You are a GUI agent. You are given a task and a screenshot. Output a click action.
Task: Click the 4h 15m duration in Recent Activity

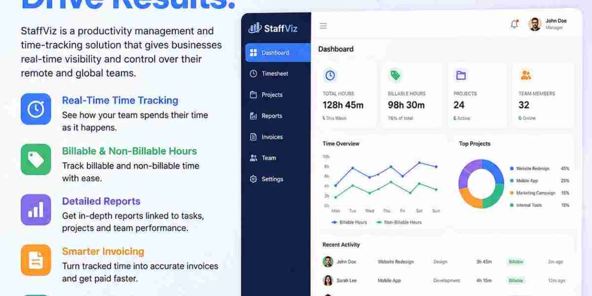tap(483, 281)
